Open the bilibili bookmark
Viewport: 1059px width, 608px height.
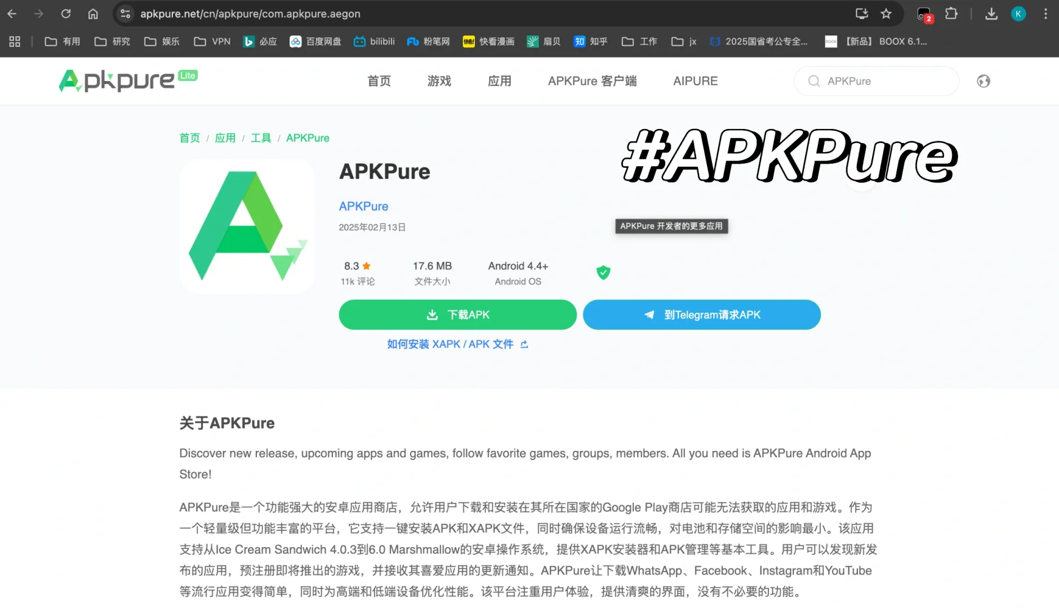coord(374,41)
